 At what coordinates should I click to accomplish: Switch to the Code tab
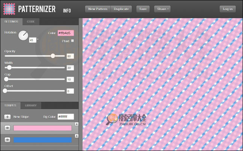[31, 22]
